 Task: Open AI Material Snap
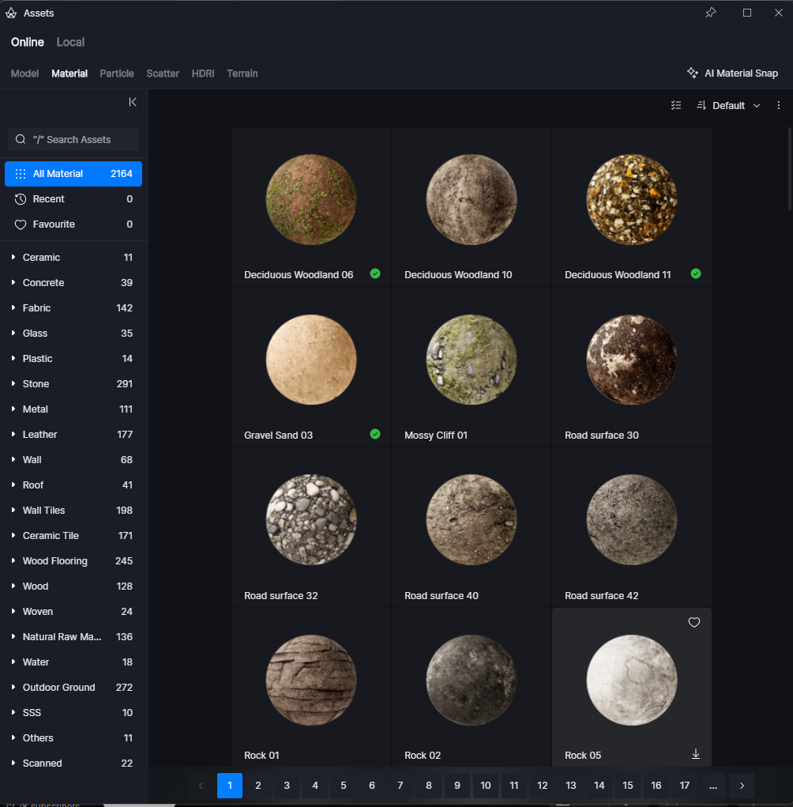[733, 73]
